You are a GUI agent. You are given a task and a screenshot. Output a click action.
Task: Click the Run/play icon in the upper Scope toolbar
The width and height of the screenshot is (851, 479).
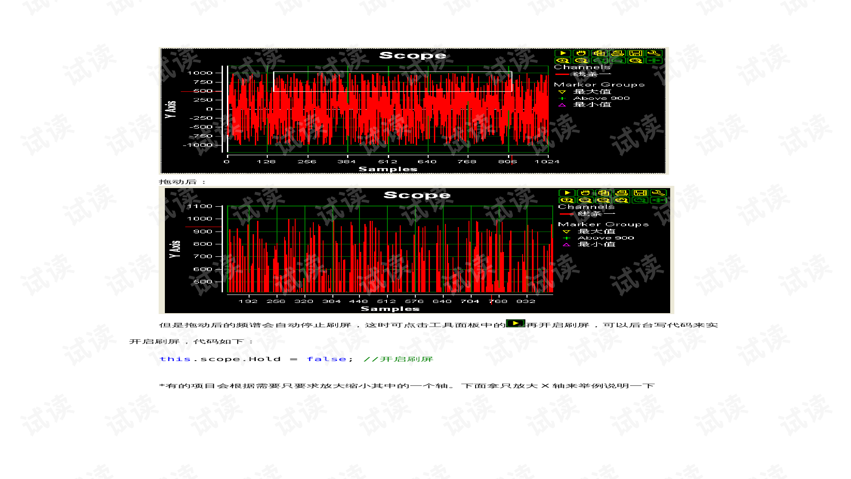click(x=563, y=53)
